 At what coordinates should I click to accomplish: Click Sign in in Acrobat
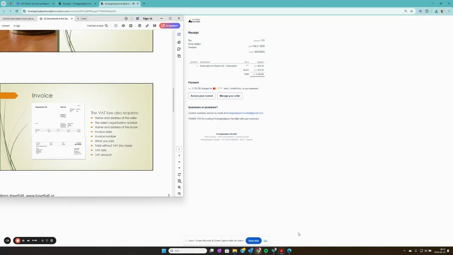point(148,18)
